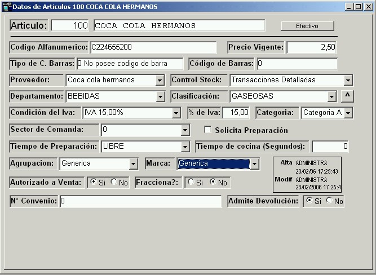Select Si for Fracciona
Screen dimensions: 376x275
(x=191, y=182)
